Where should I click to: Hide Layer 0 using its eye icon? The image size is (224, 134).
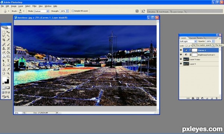(181, 64)
